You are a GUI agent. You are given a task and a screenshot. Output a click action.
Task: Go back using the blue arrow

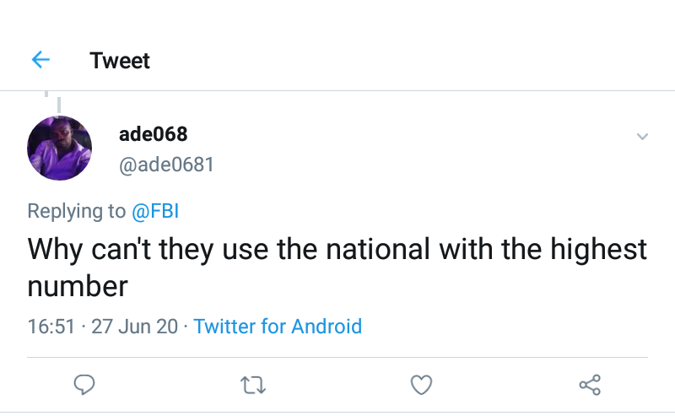[x=40, y=60]
